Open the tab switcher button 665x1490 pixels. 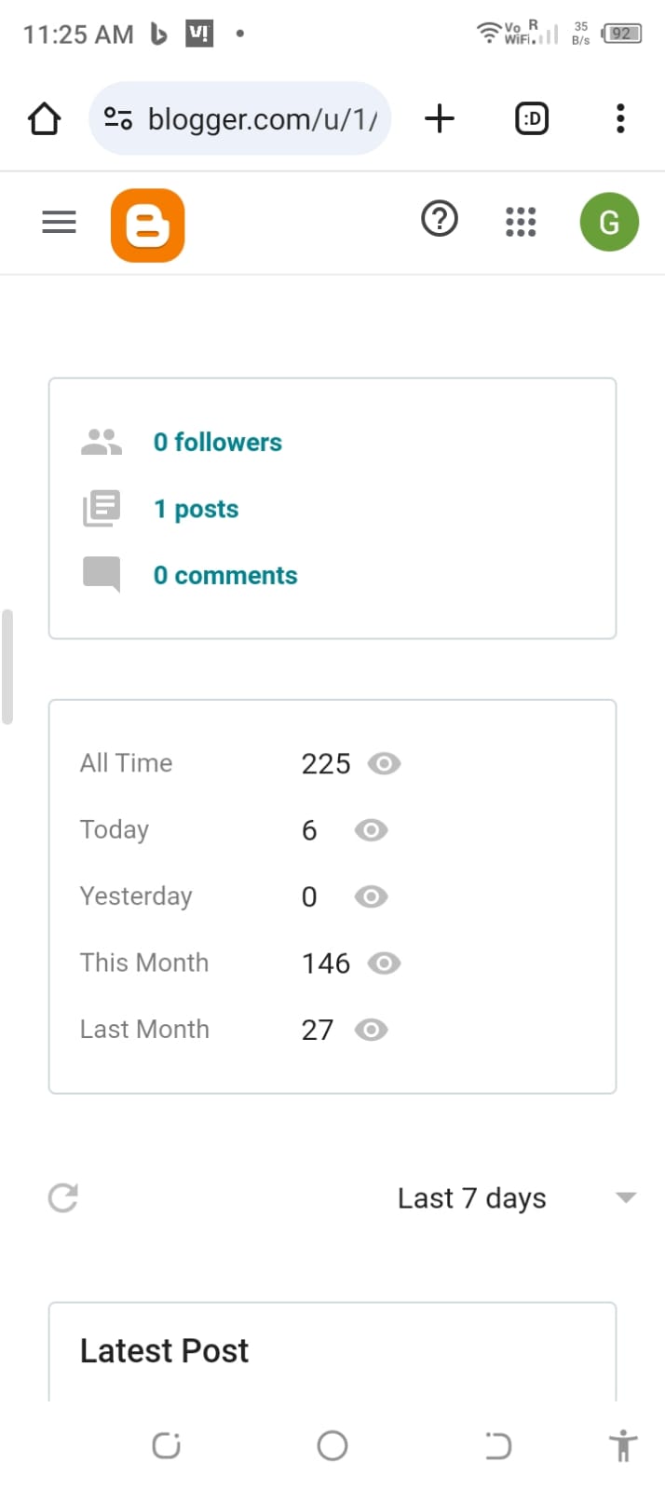coord(532,118)
